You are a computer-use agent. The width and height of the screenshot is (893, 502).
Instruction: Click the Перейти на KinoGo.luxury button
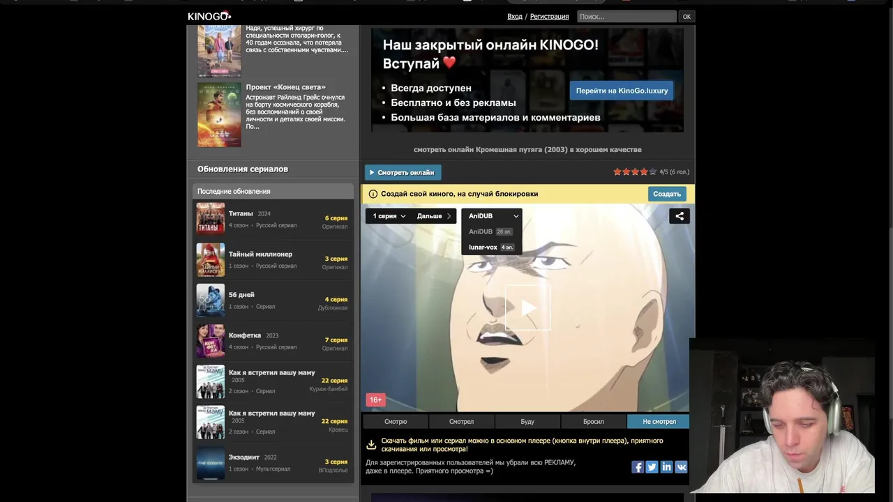click(622, 91)
